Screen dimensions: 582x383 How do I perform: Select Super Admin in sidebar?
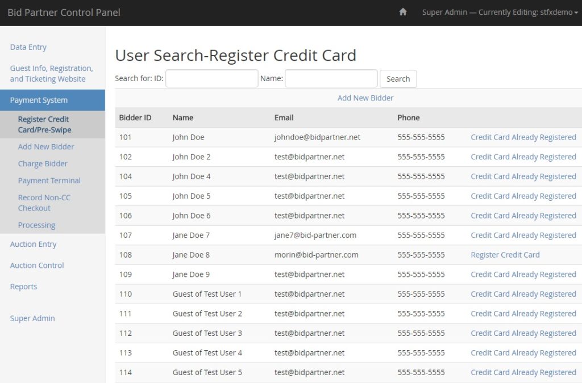click(32, 318)
